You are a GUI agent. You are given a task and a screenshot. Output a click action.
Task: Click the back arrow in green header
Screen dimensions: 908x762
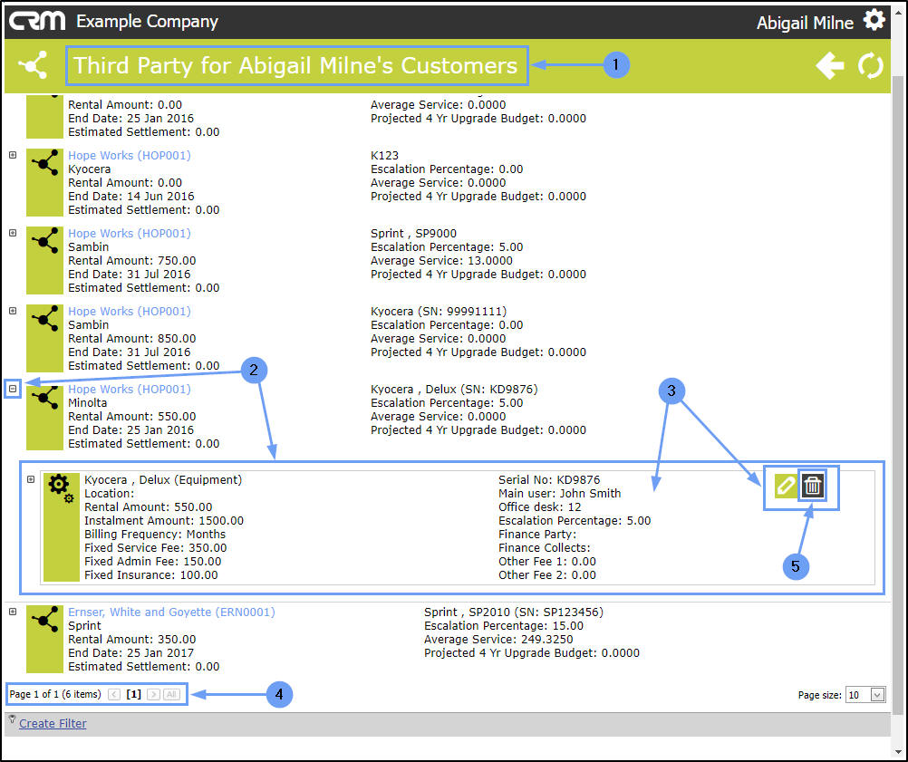point(830,65)
